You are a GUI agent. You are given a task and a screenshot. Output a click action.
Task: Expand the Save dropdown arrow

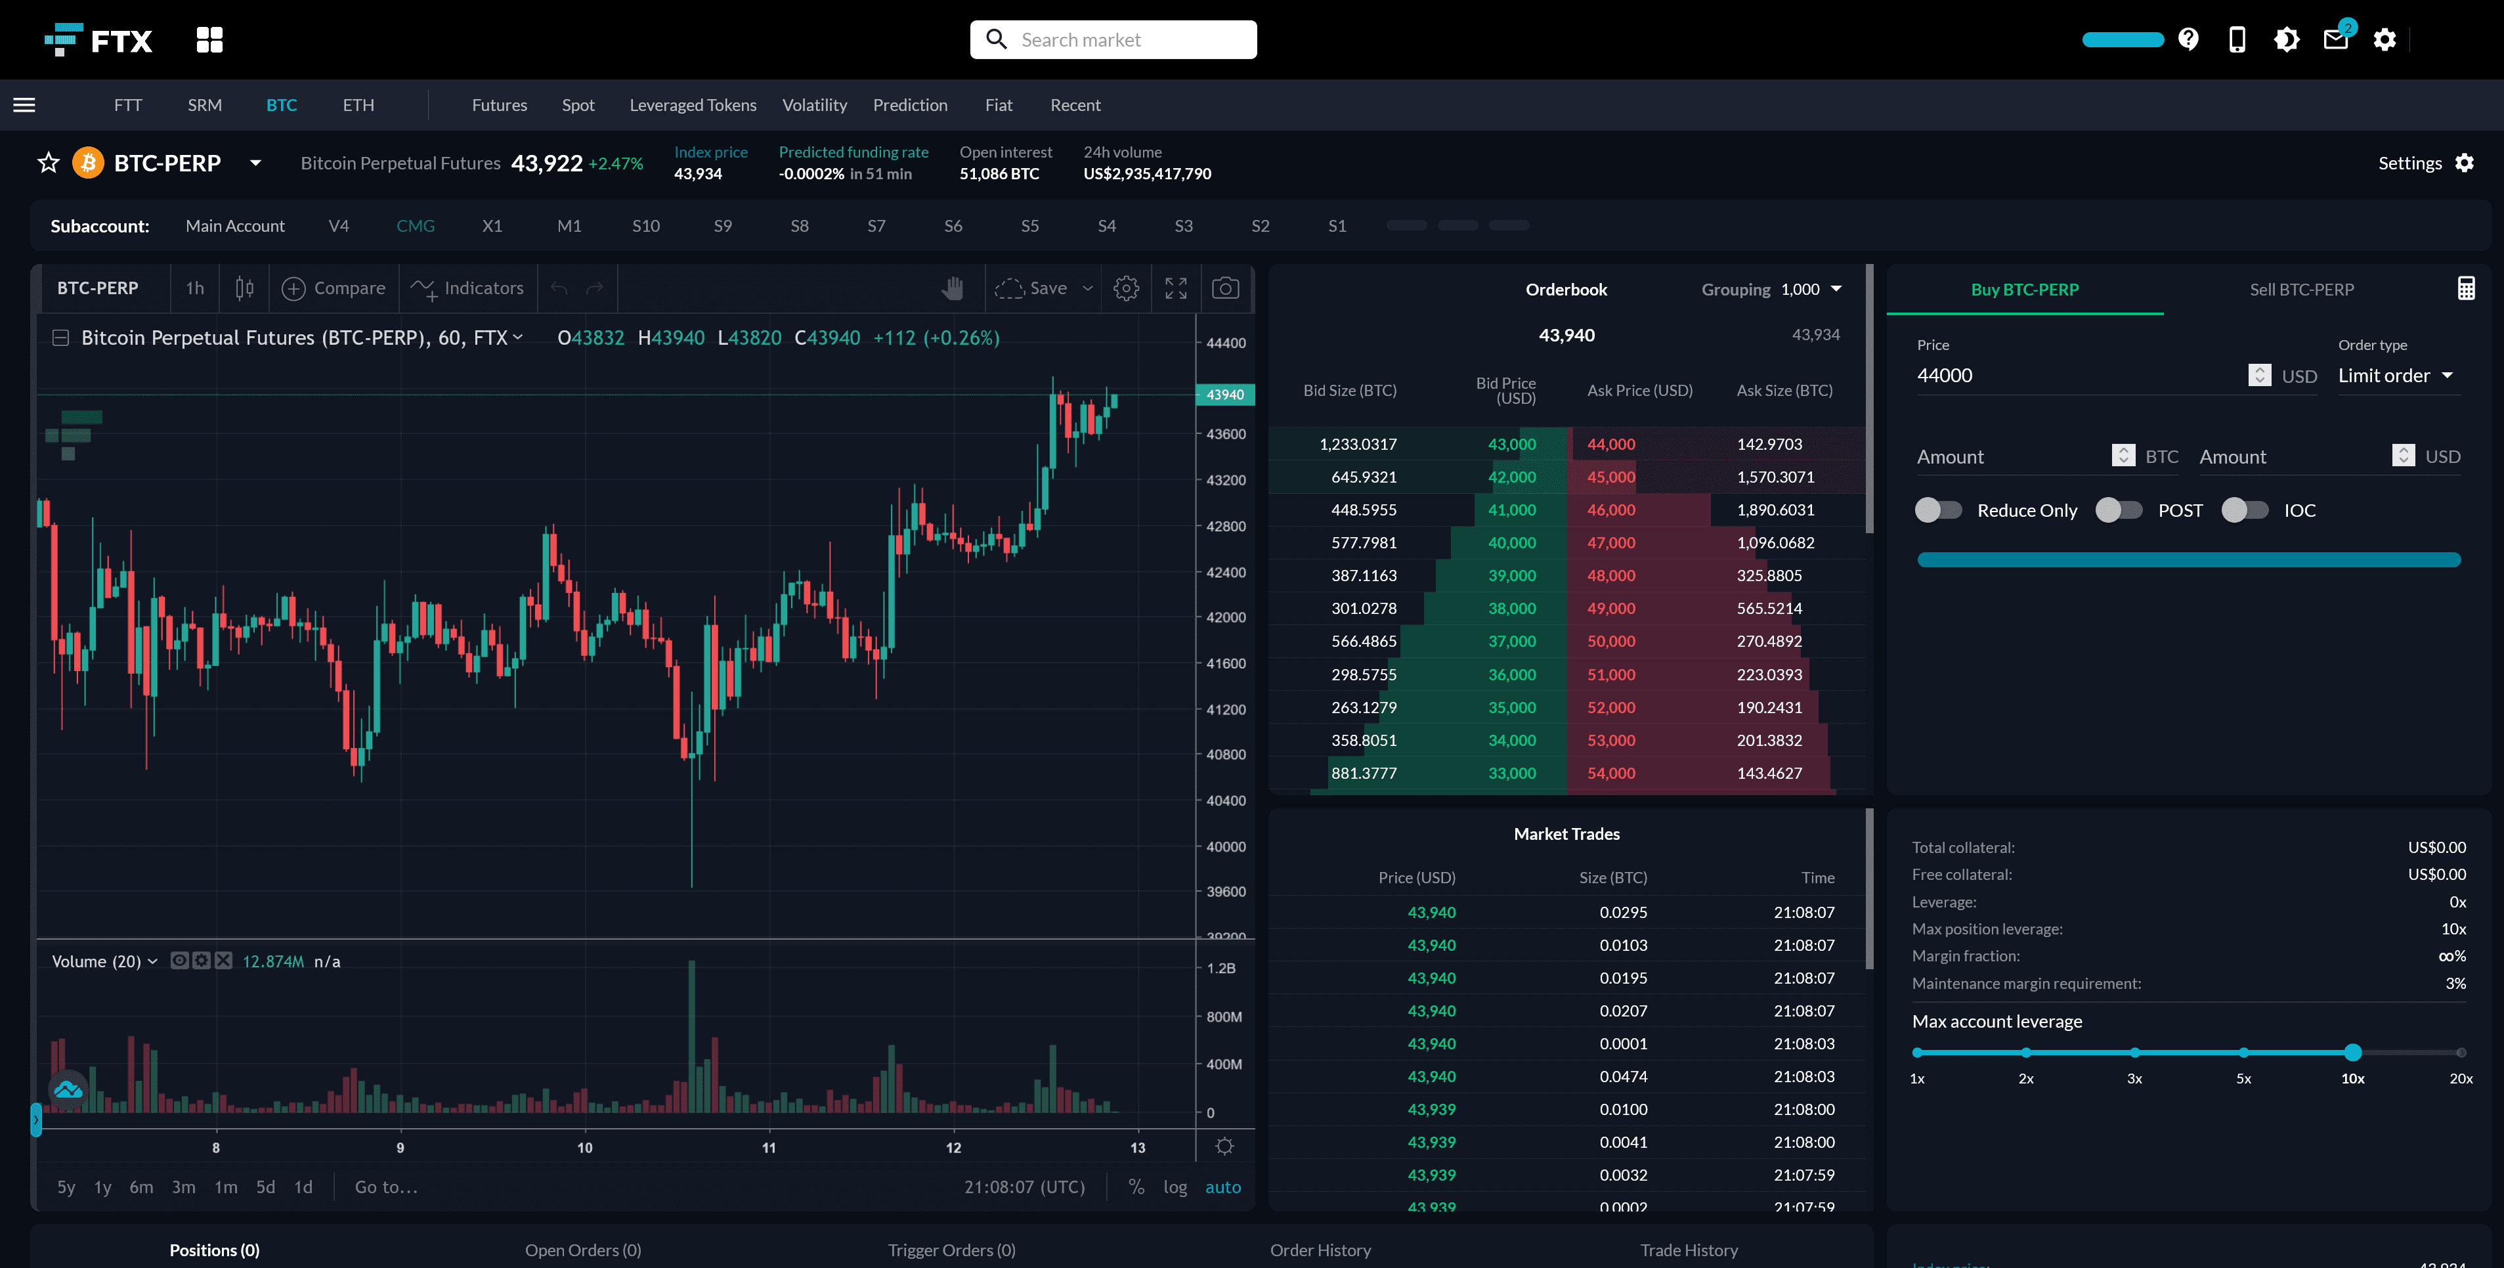tap(1088, 288)
